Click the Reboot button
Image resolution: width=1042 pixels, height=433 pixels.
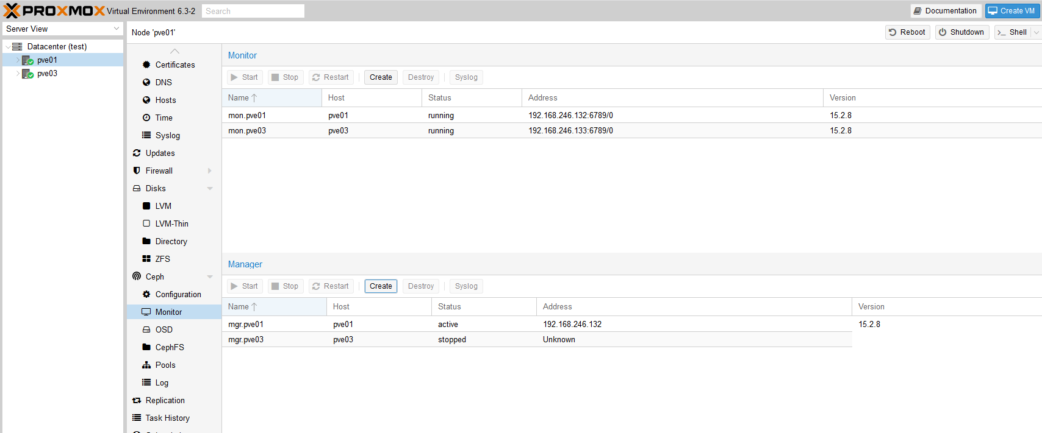(907, 32)
